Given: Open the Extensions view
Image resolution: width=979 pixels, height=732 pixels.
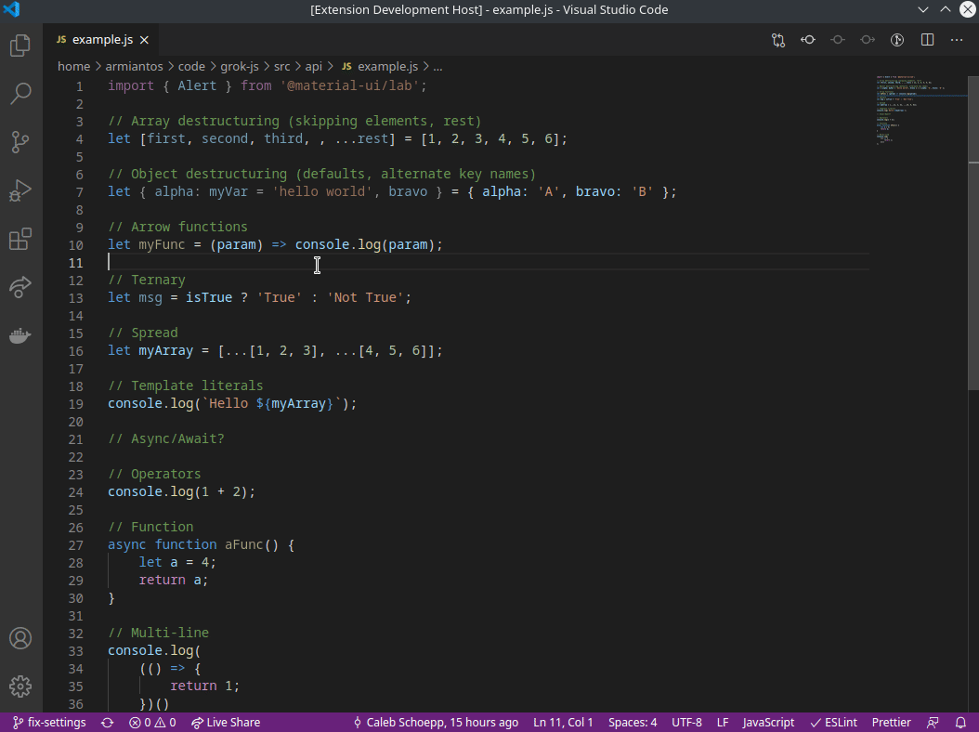Looking at the screenshot, I should pos(20,239).
